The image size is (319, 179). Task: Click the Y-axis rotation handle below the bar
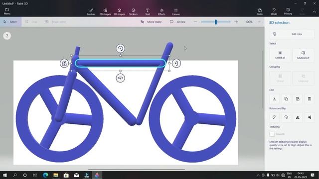(121, 78)
